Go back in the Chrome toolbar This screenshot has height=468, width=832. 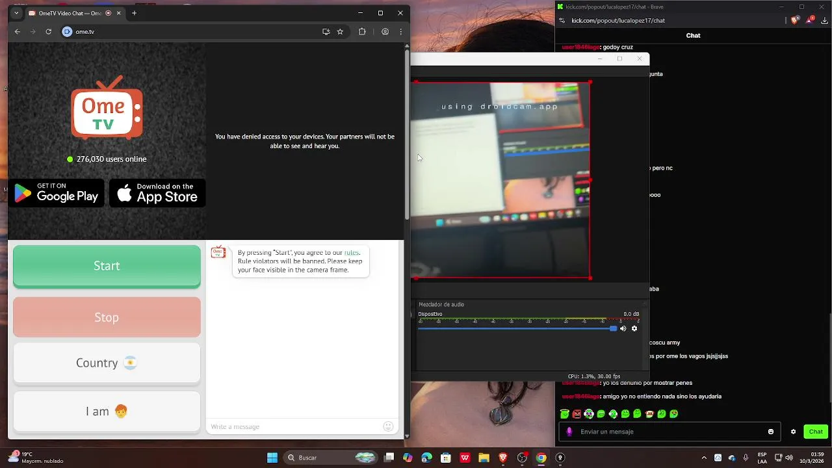[18, 31]
